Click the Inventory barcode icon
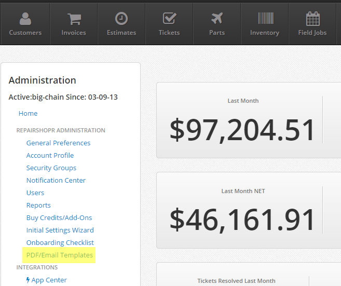The width and height of the screenshot is (341, 286). pos(266,18)
